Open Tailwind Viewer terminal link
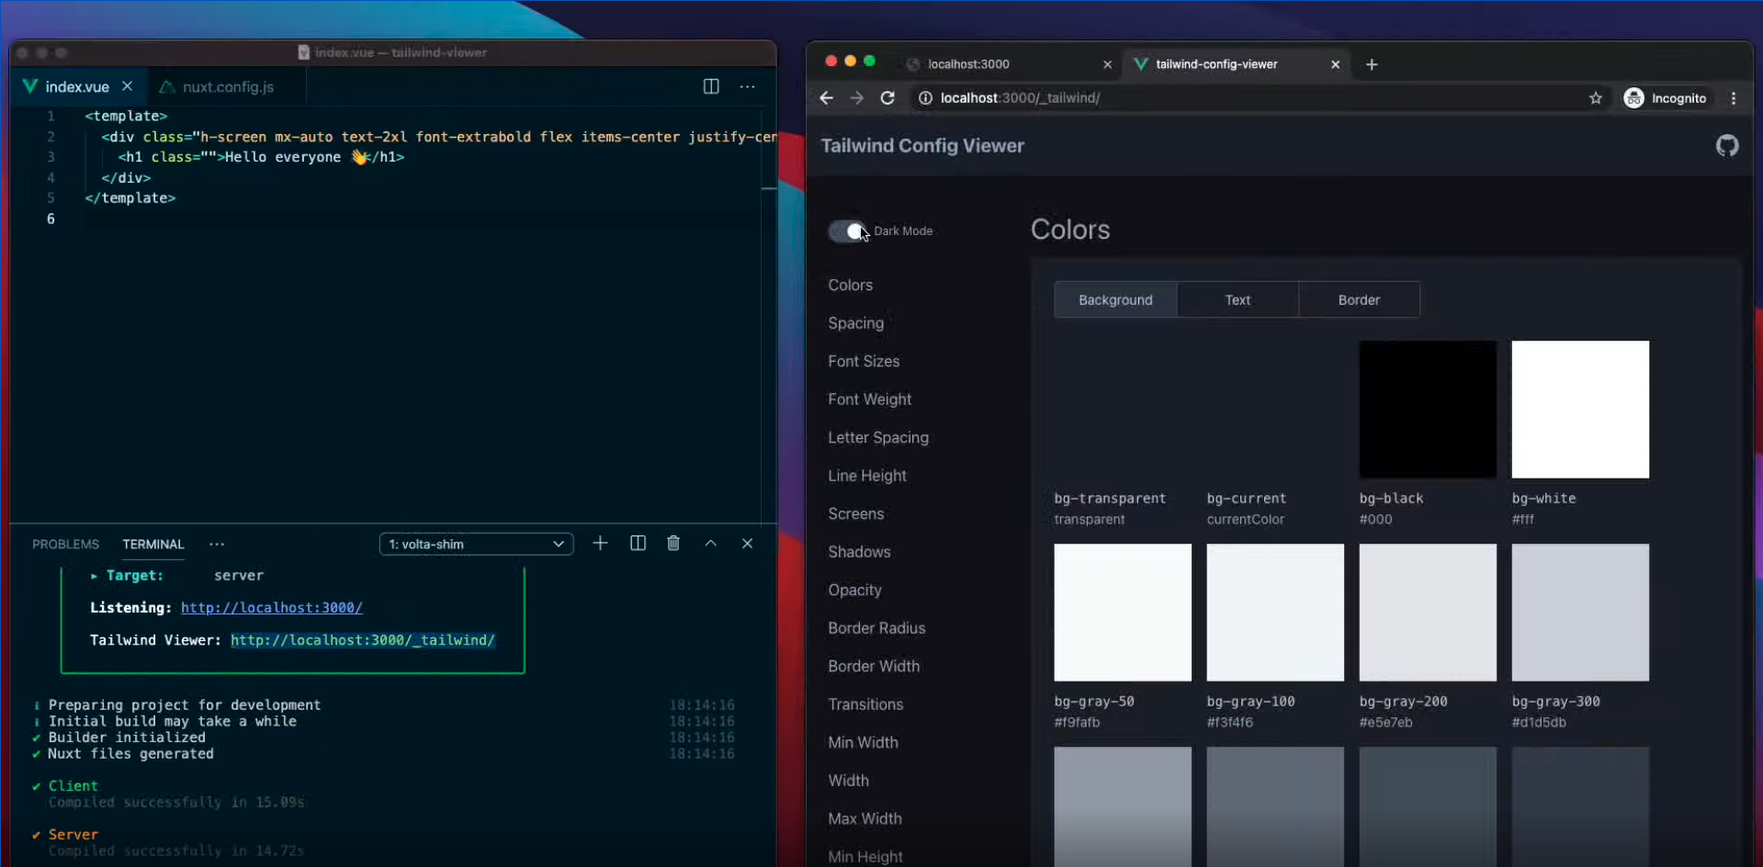1763x867 pixels. click(x=363, y=639)
